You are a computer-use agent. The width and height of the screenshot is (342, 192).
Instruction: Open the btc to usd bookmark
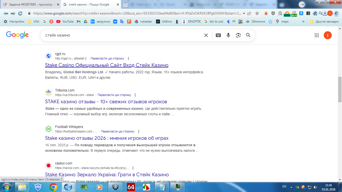(214, 21)
